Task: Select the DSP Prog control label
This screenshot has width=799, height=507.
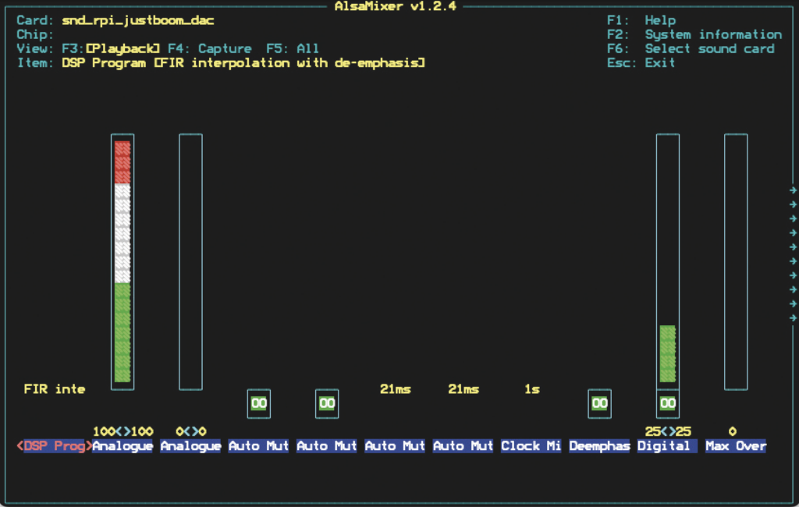Action: point(54,446)
